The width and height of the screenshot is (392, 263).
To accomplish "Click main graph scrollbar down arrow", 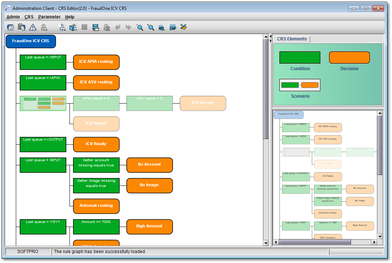I will 266,243.
